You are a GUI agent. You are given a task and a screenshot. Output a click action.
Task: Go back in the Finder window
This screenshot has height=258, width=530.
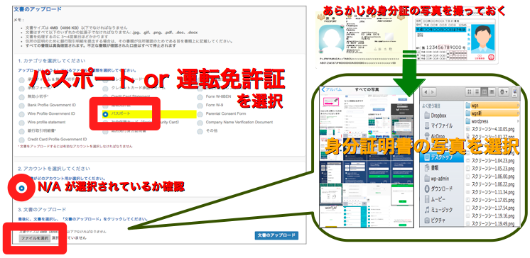point(426,91)
